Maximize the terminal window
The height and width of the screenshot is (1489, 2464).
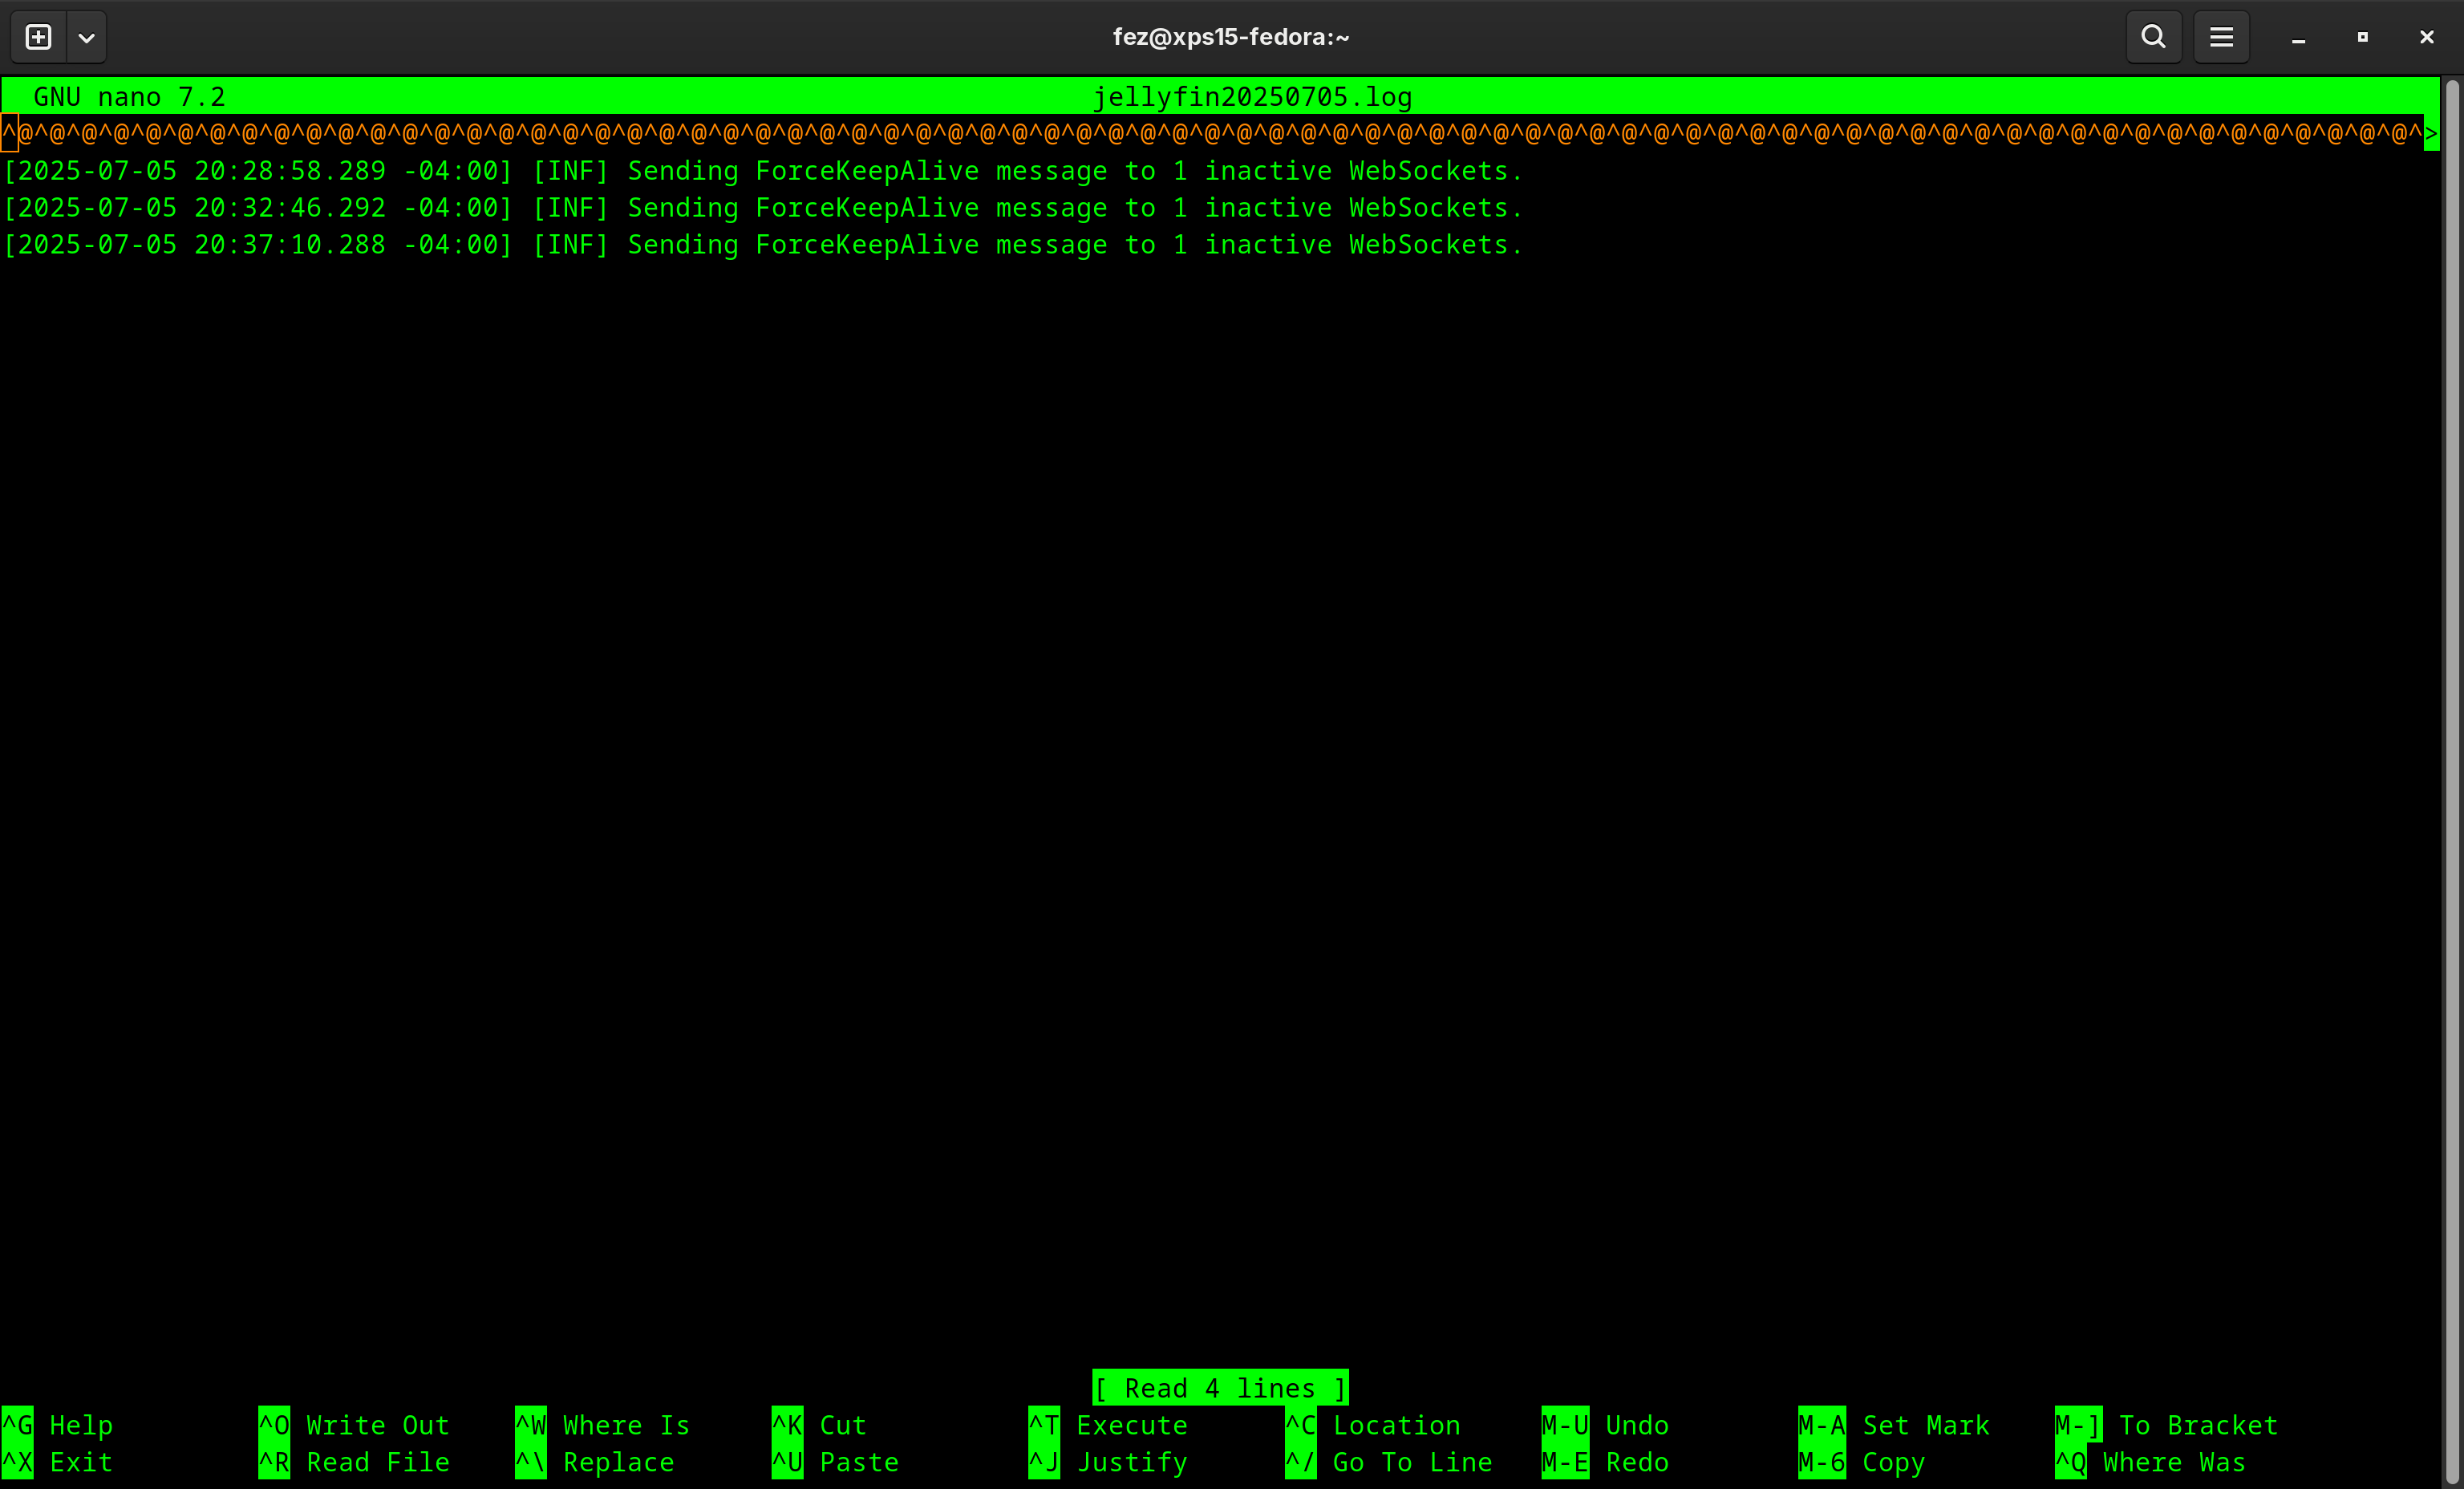coord(2362,37)
